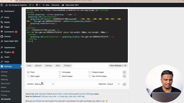
Task: Open the Alignment Default dropdown
Action: tap(114, 84)
